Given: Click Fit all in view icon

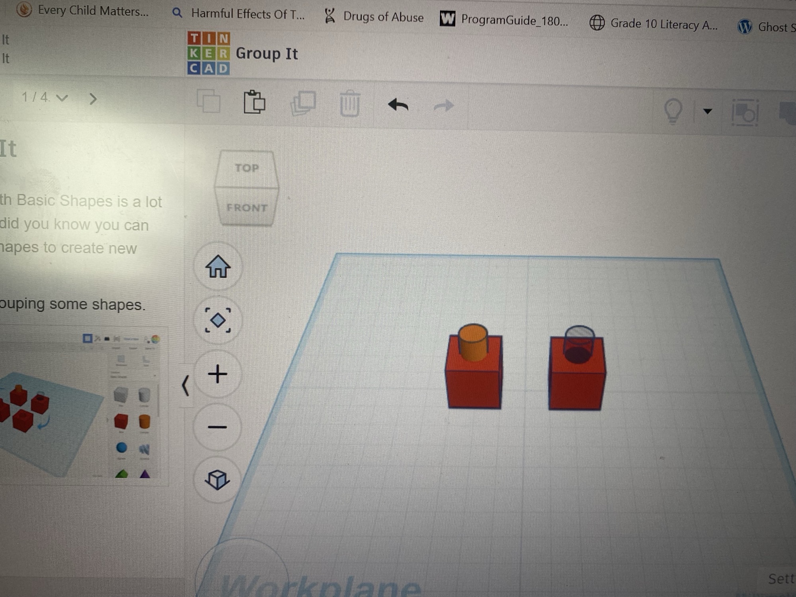Looking at the screenshot, I should 218,320.
